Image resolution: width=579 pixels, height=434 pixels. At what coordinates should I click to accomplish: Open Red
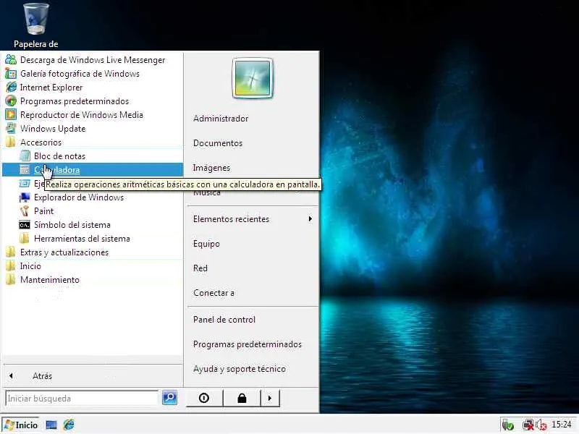tap(200, 268)
